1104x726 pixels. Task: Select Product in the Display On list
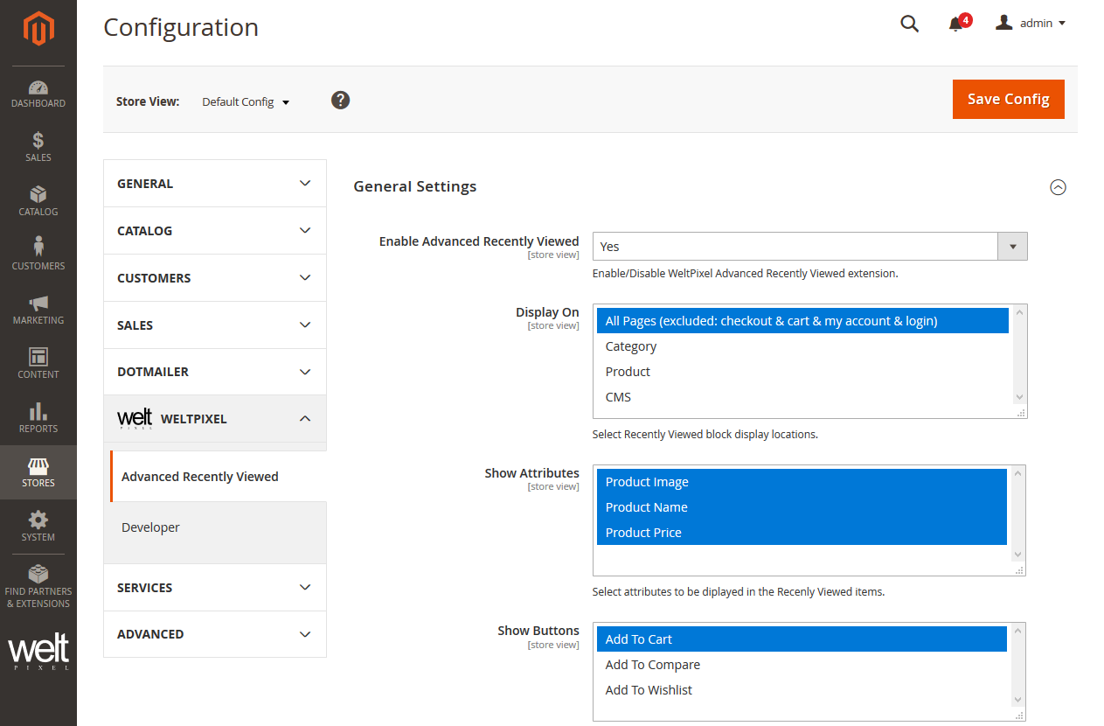(x=627, y=371)
